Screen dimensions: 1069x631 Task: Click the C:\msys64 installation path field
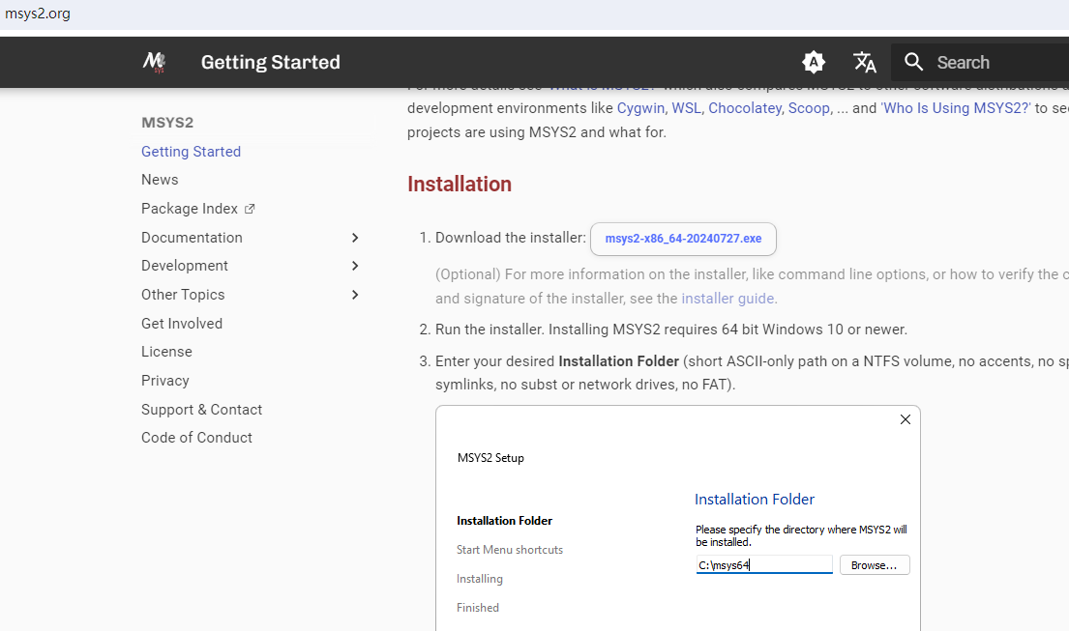(x=763, y=564)
